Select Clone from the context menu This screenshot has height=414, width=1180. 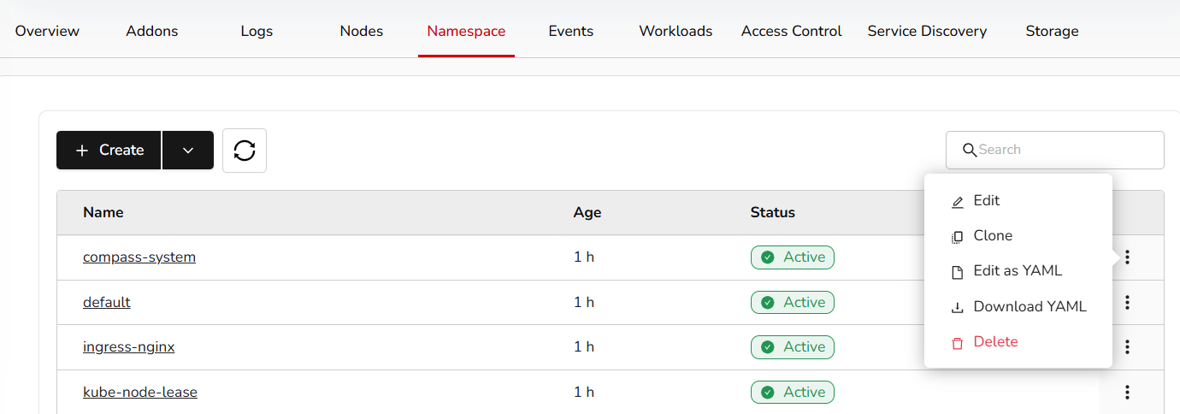tap(992, 235)
